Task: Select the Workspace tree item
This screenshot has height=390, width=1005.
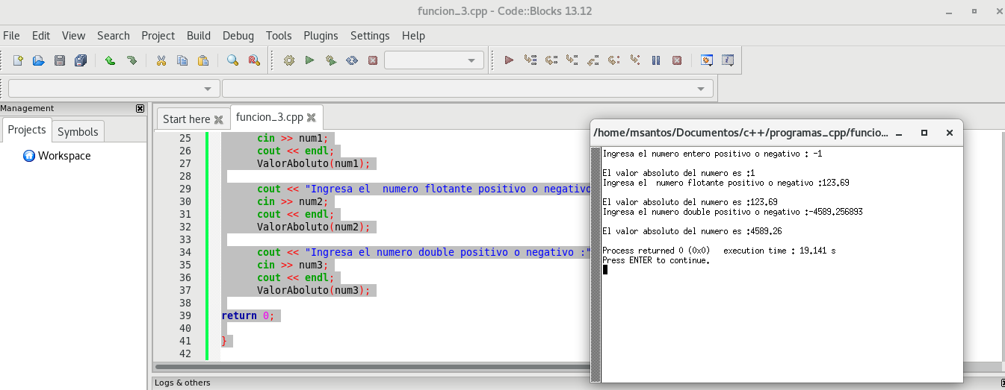Action: [x=64, y=156]
